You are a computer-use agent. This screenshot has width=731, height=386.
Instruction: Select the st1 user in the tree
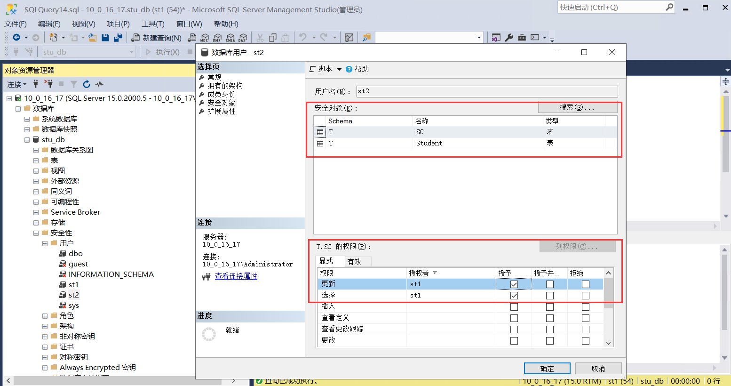[x=73, y=285]
